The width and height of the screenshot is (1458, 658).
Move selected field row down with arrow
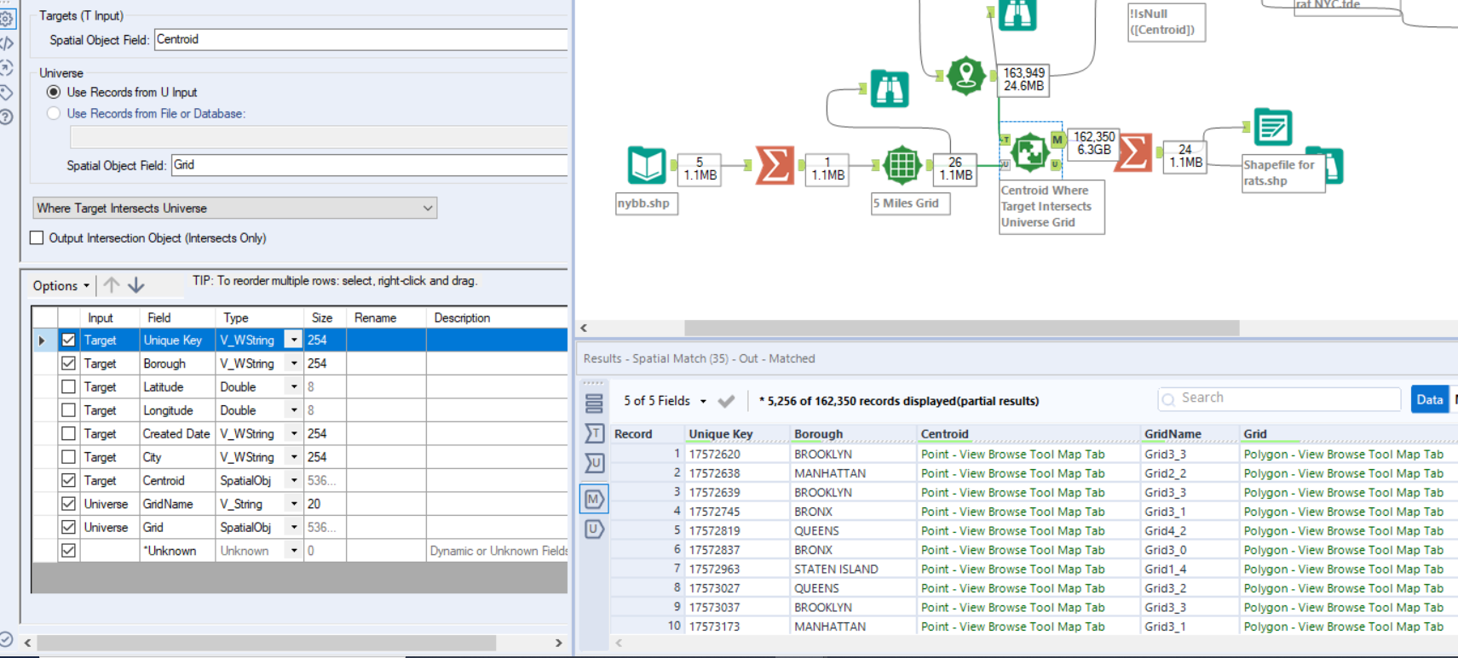pos(136,286)
